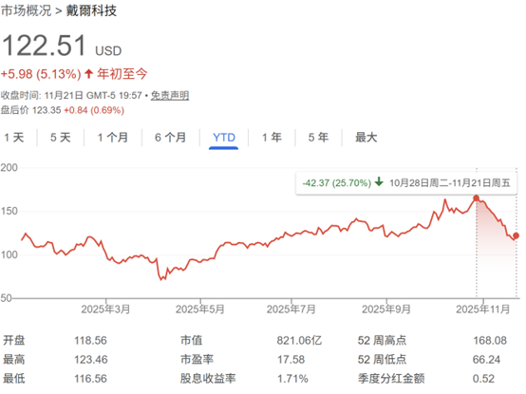The height and width of the screenshot is (394, 526).
Task: Click the 200 y-axis label
Action: point(9,168)
